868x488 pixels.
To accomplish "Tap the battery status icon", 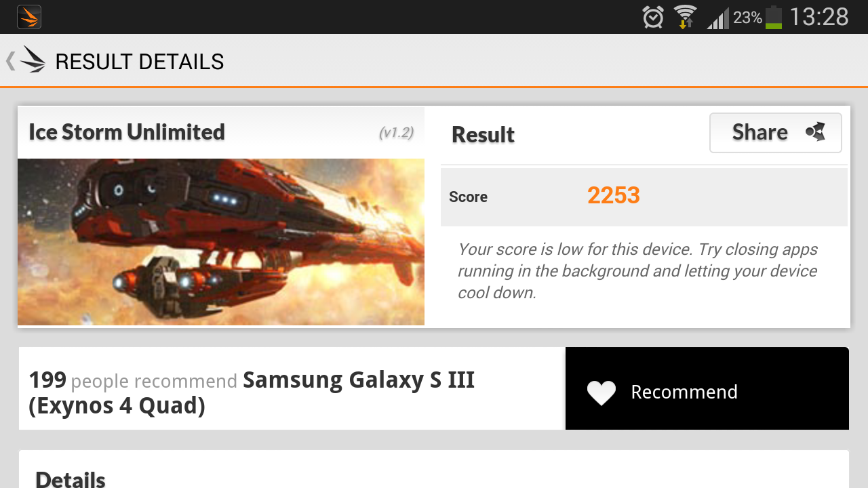I will [774, 17].
